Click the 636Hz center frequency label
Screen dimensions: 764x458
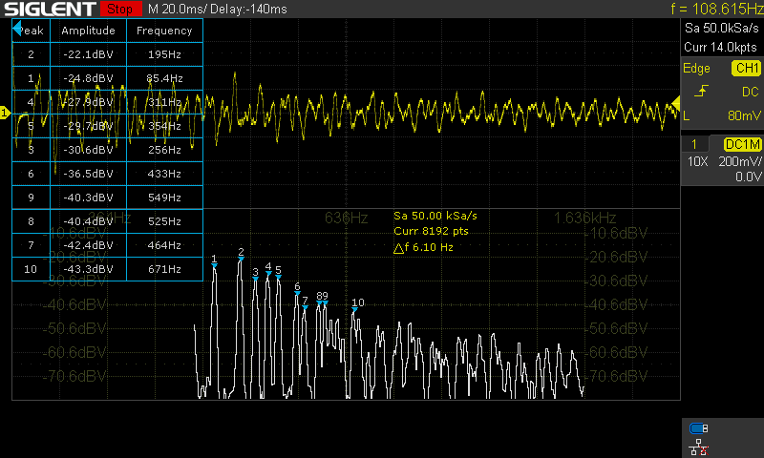346,218
